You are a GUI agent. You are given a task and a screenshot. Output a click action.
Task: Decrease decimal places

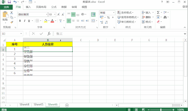[x=106, y=22]
